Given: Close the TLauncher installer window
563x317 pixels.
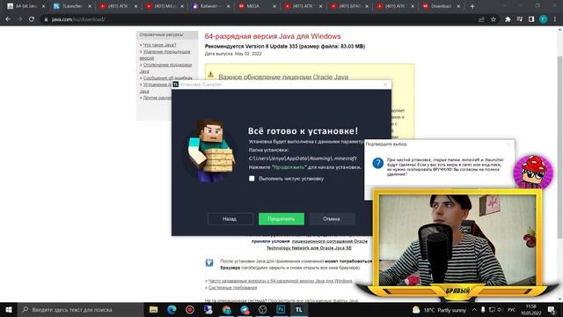Looking at the screenshot, I should coord(385,85).
